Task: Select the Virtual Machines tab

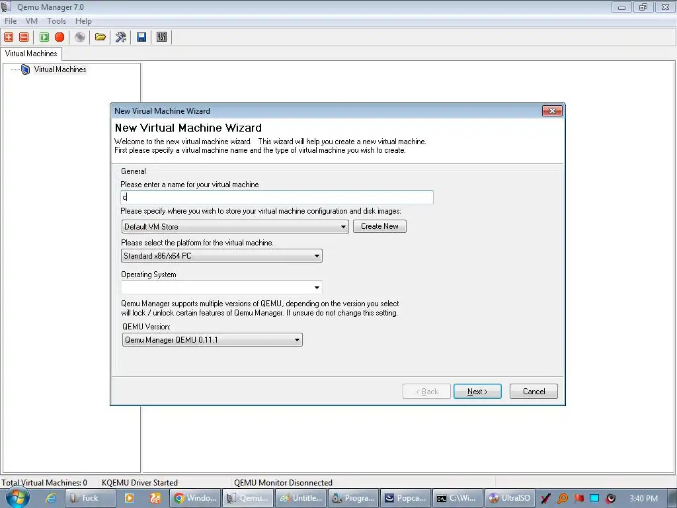Action: pos(31,54)
